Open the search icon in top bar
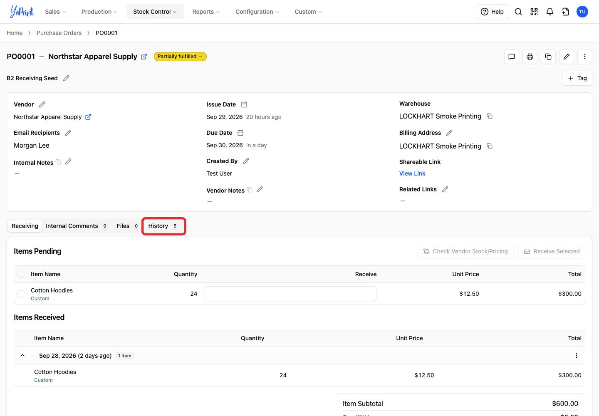 (x=518, y=12)
